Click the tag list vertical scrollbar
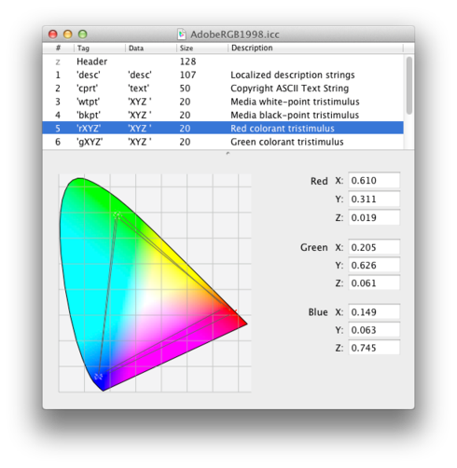This screenshot has height=468, width=457. [409, 85]
